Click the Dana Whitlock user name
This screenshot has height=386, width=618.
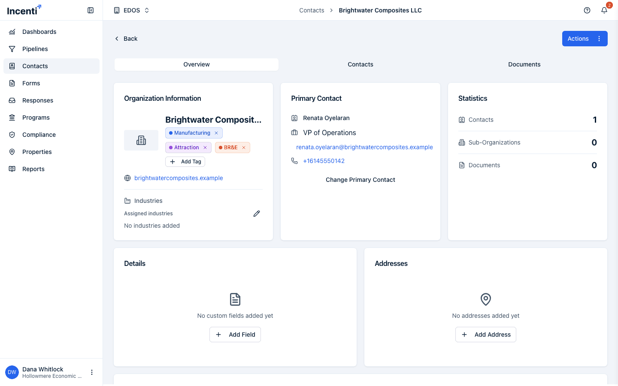(x=43, y=369)
